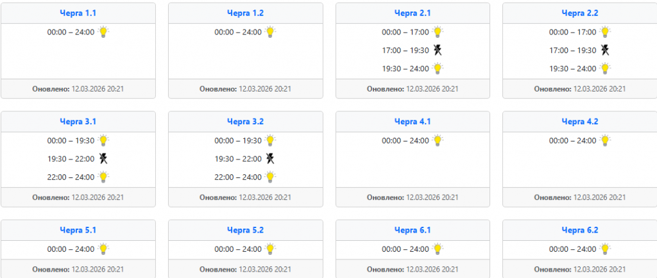The width and height of the screenshot is (657, 278).
Task: Click the 17:00 – 19:30 row in Черга 2.1
Action: [405, 50]
